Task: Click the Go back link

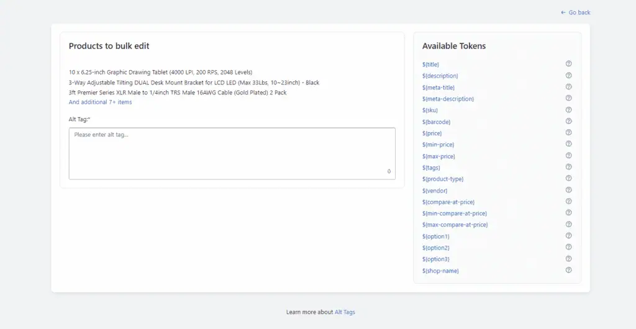Action: (575, 12)
